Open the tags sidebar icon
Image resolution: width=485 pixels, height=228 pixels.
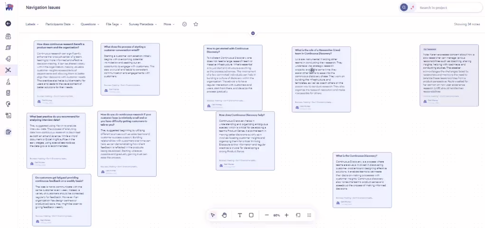pos(9,59)
